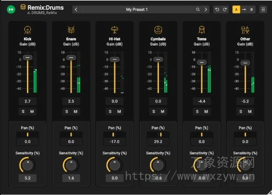This screenshot has width=272, height=195.
Task: Click the Cymbals icon
Action: [x=158, y=30]
